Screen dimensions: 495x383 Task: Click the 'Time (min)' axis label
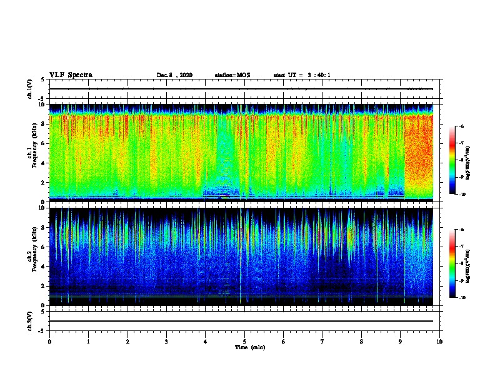point(250,347)
